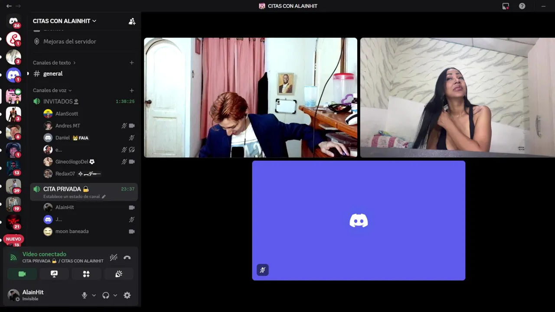Add a new text channel with the plus icon
This screenshot has height=312, width=555.
click(x=132, y=63)
